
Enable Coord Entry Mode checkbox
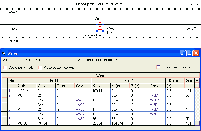click(x=6, y=68)
